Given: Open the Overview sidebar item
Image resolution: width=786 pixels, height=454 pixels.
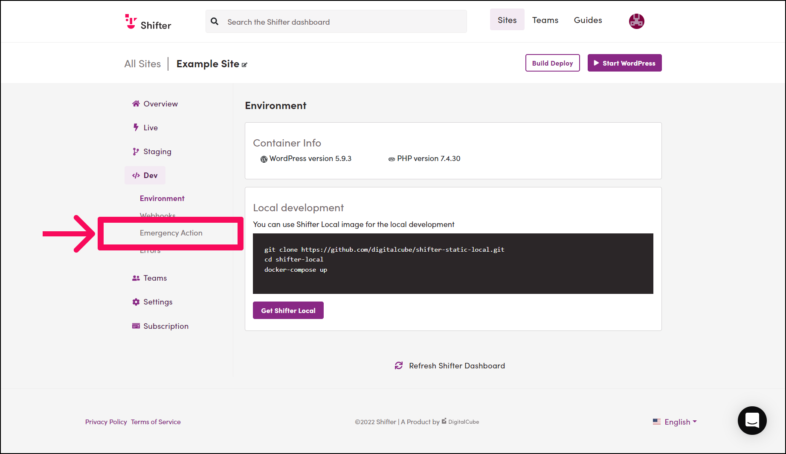Looking at the screenshot, I should coord(155,104).
